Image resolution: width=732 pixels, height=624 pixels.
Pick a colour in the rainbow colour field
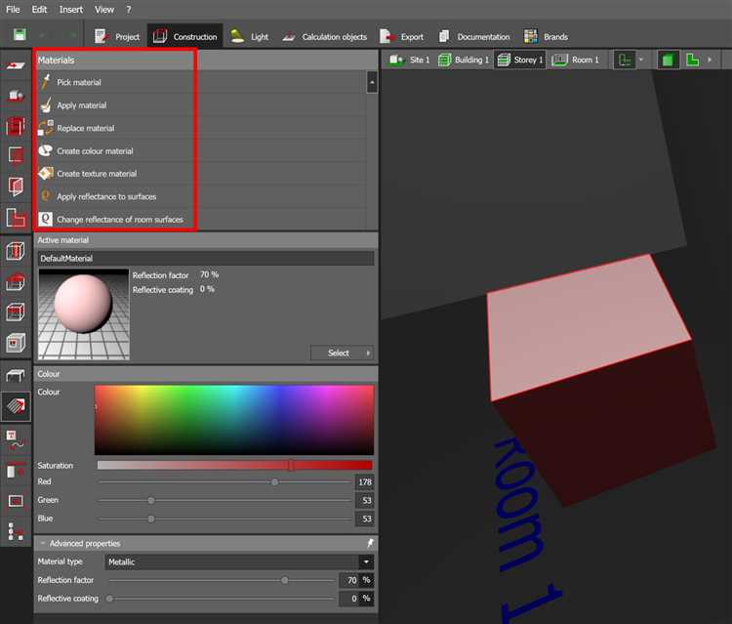pyautogui.click(x=234, y=420)
